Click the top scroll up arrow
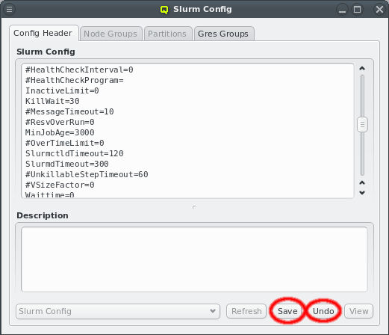Viewport: 389px width, 335px height. [362, 68]
